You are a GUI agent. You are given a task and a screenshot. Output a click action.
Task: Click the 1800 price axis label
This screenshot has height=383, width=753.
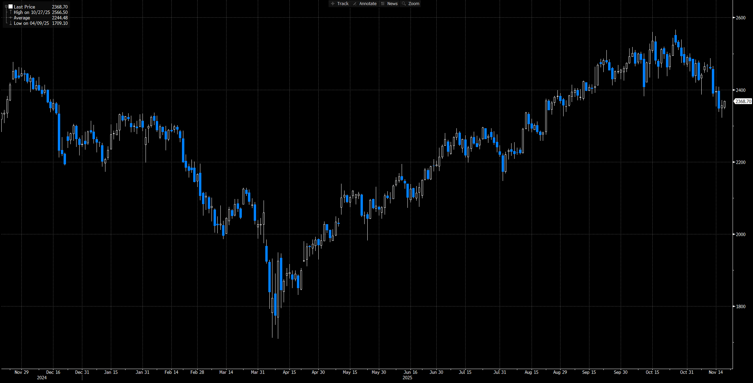pyautogui.click(x=740, y=306)
